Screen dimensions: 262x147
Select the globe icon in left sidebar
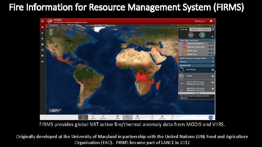43,27
